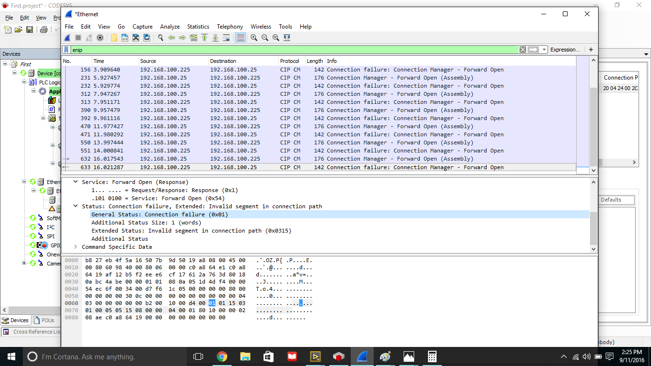Open display filter bookmark icon
Screen dimensions: 651x366
tap(67, 50)
